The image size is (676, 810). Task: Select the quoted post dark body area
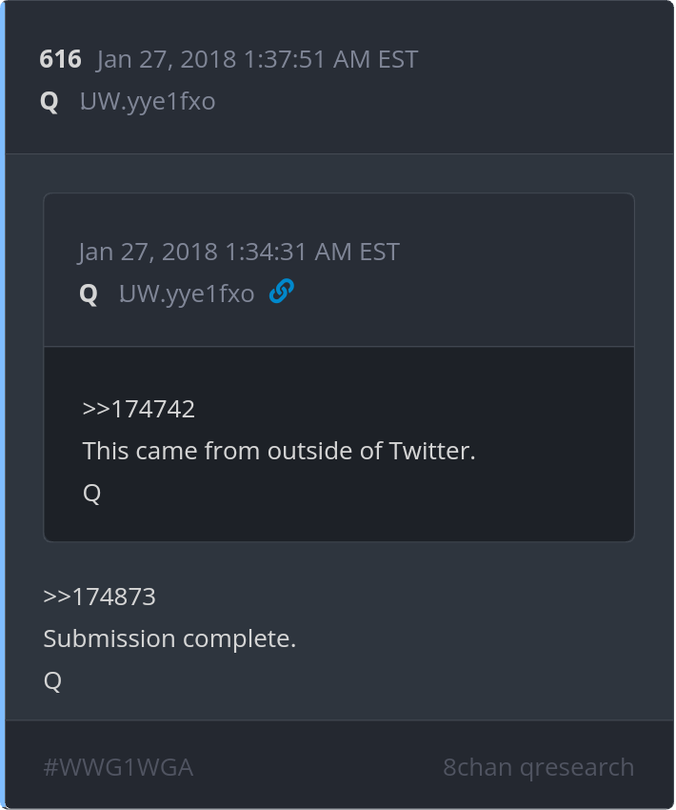click(x=339, y=444)
